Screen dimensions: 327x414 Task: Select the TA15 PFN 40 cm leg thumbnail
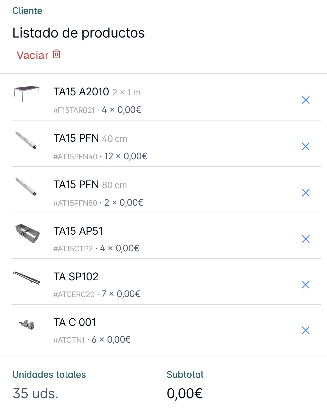tap(26, 140)
